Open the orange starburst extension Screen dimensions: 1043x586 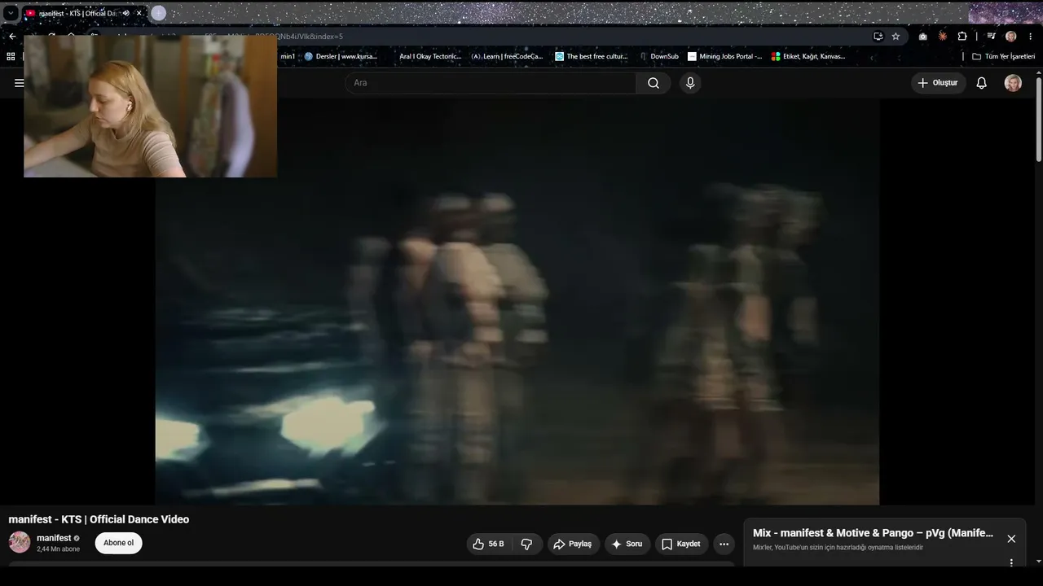click(x=943, y=37)
